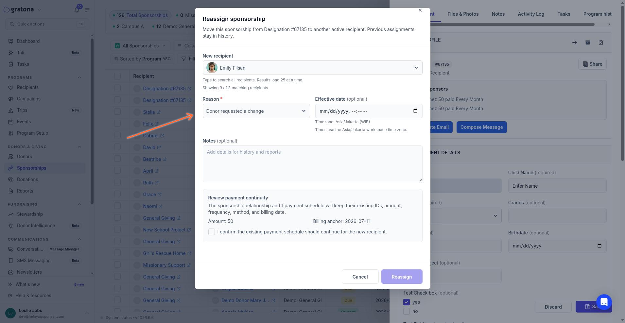The height and width of the screenshot is (323, 625).
Task: Click the SMS Messaging phone icon
Action: (11, 261)
